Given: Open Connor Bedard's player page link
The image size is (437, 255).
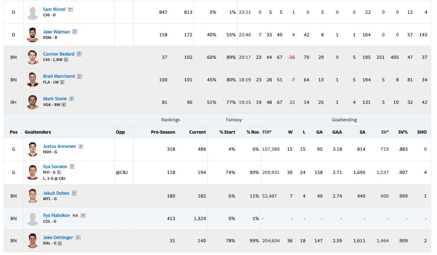Looking at the screenshot, I should pos(59,54).
